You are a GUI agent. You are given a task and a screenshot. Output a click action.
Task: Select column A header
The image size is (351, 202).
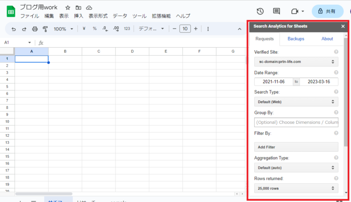[31, 52]
